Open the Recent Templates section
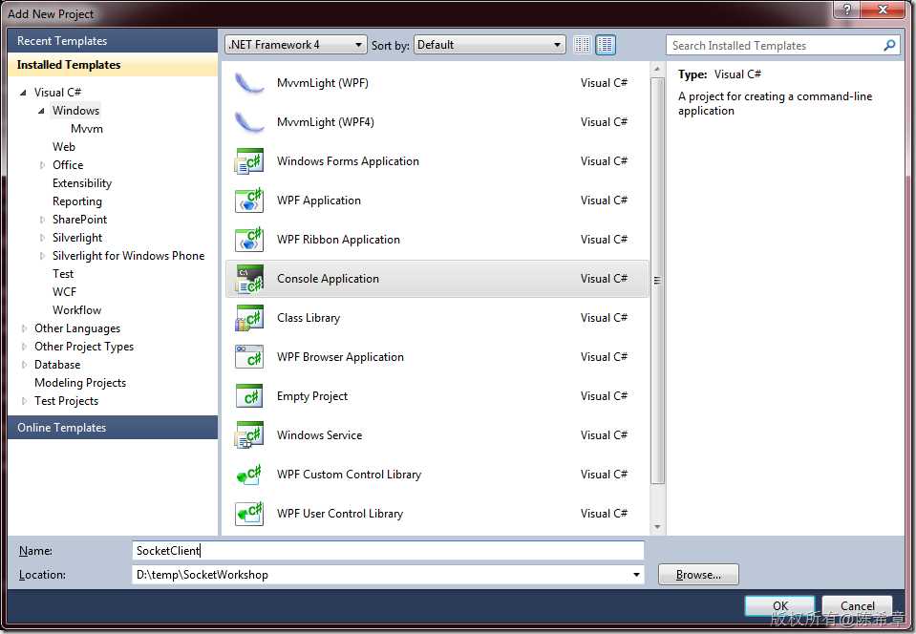The width and height of the screenshot is (916, 634). click(x=113, y=41)
